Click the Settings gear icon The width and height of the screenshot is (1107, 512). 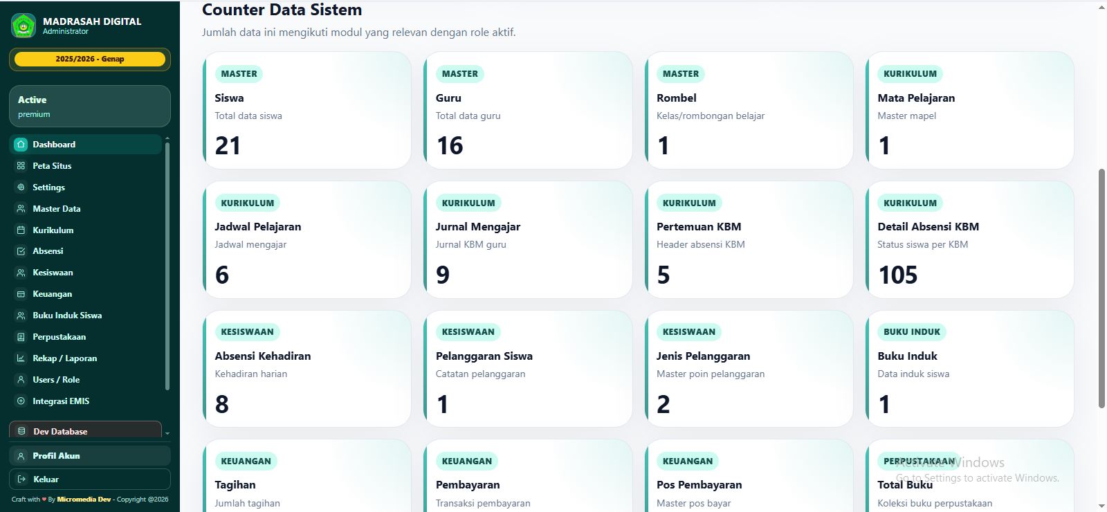click(x=21, y=188)
